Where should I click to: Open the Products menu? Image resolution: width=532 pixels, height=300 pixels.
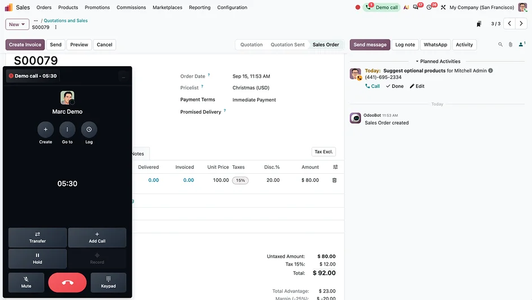[68, 7]
